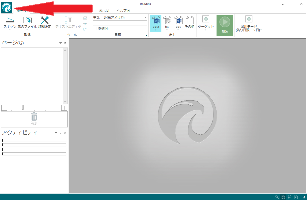The image size is (307, 200).
Task: Toggle the 数値(N) checkbox
Action: [x=95, y=29]
